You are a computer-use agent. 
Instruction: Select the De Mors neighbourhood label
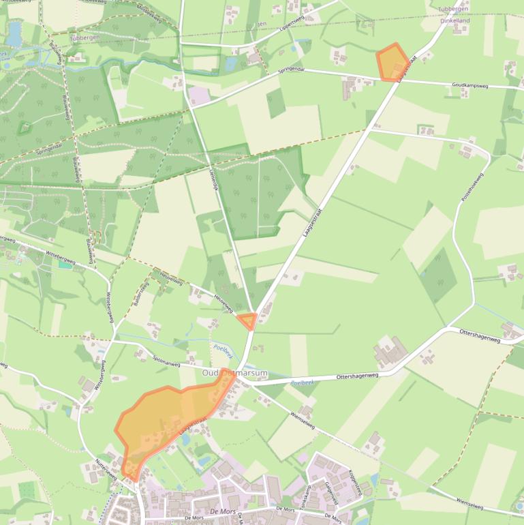tap(223, 511)
